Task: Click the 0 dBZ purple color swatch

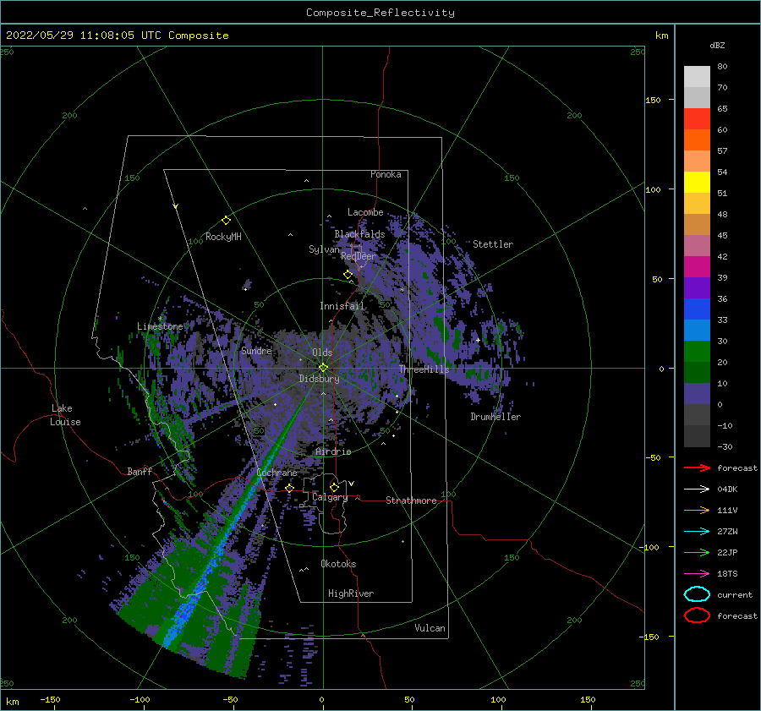Action: tap(697, 394)
